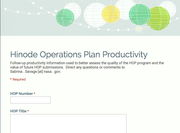
Task: Click the red asterisk beside HOP Number
Action: [x=35, y=94]
